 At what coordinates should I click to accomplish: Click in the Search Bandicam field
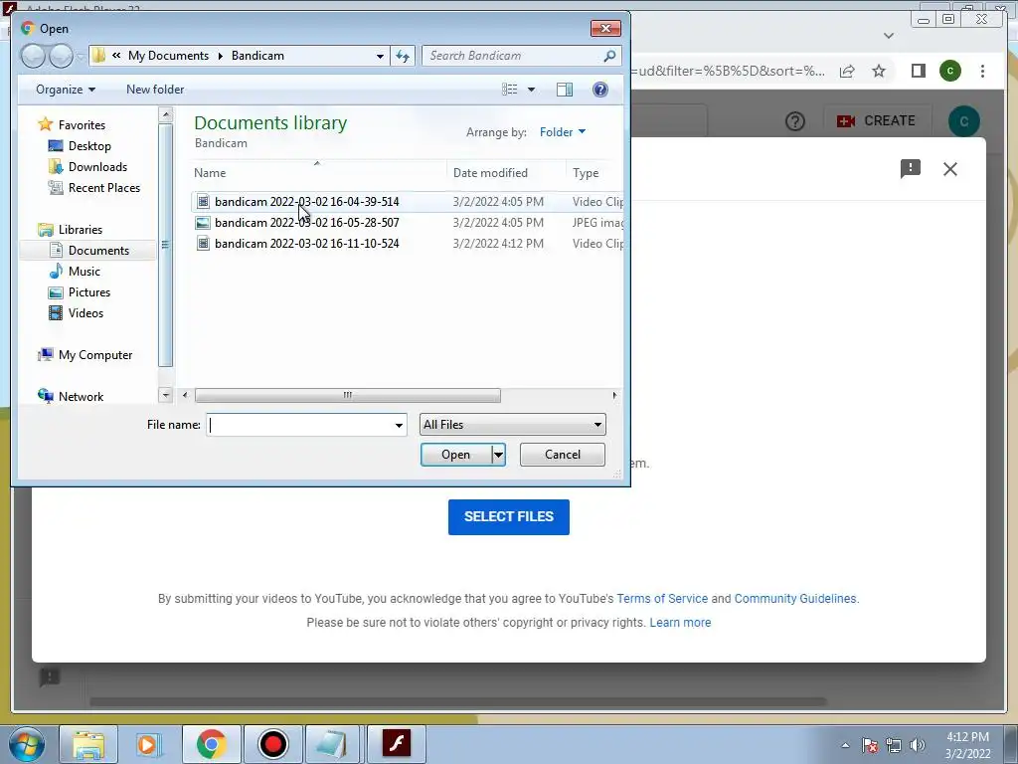513,56
